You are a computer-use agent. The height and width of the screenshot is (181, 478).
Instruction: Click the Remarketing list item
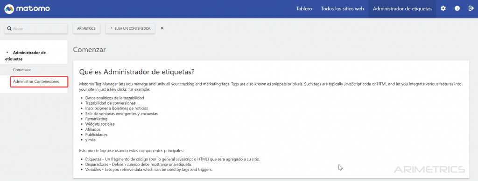(x=96, y=119)
